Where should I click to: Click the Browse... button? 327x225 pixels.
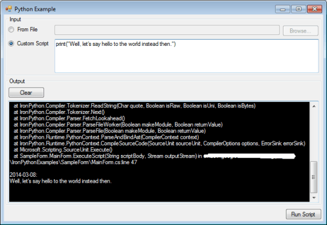[x=300, y=31]
